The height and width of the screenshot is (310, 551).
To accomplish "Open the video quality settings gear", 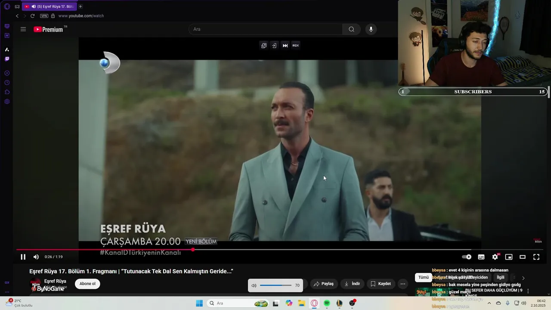I will 495,257.
